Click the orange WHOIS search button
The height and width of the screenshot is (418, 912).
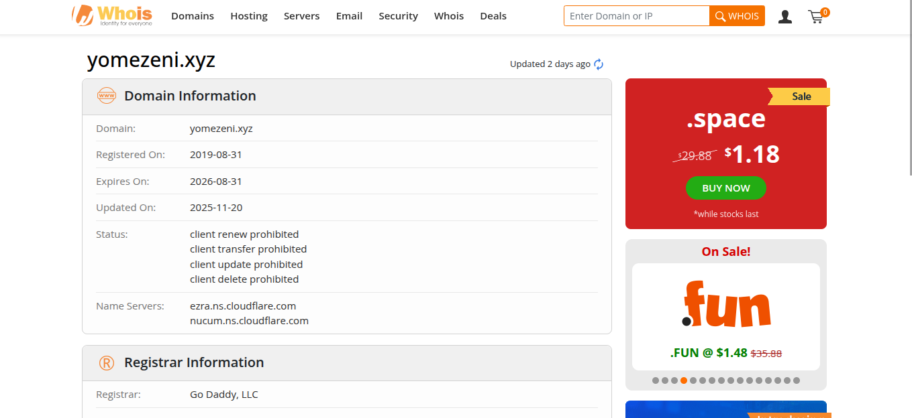coord(737,16)
